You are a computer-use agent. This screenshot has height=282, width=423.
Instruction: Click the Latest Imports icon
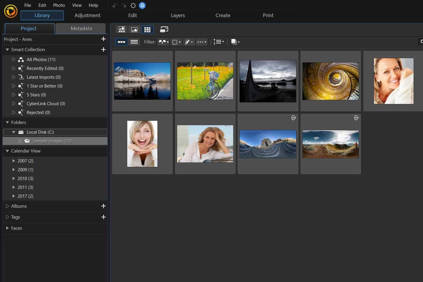[21, 77]
